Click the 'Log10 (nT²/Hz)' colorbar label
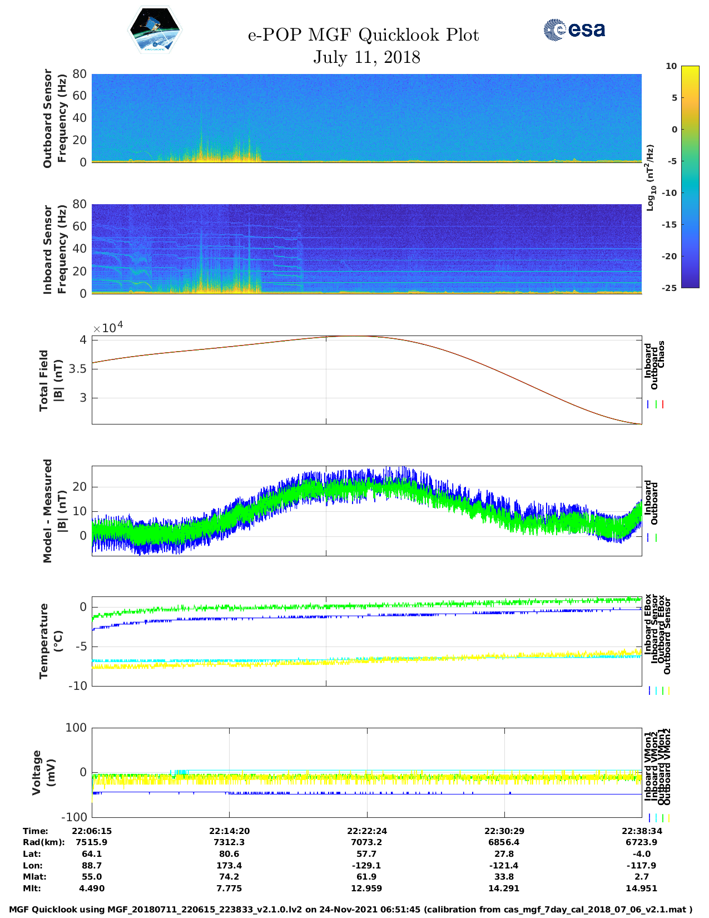The image size is (709, 918). coord(650,177)
